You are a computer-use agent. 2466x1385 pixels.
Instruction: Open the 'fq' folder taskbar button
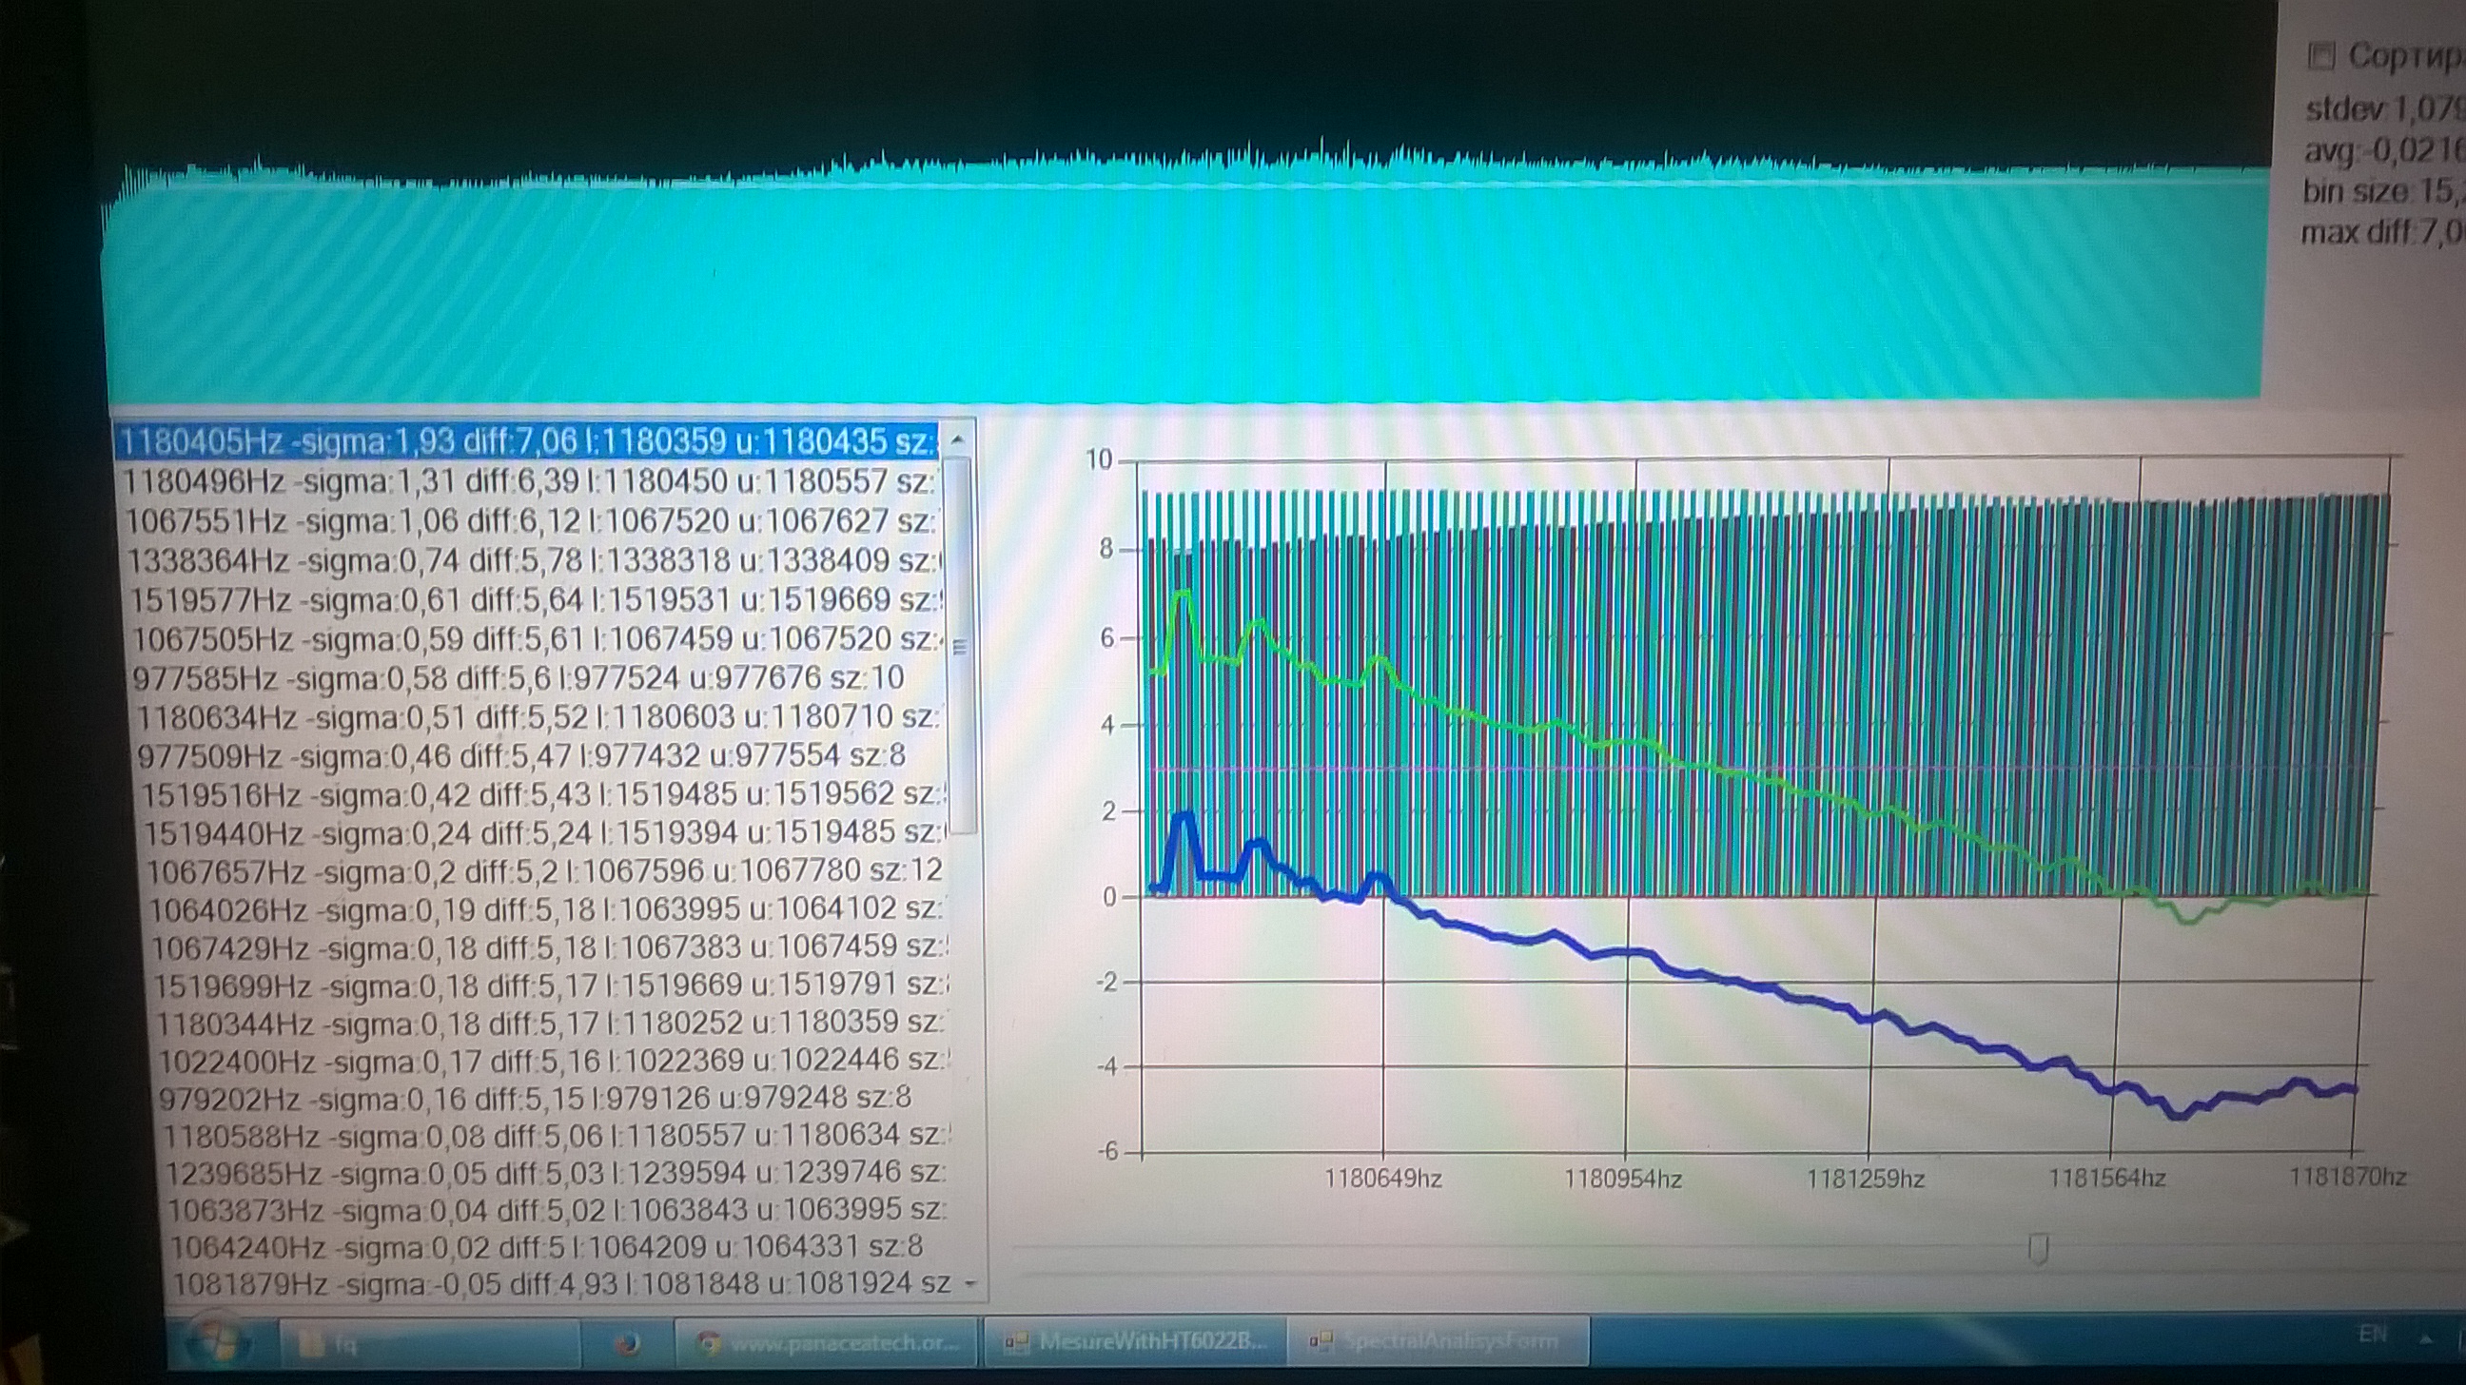429,1344
